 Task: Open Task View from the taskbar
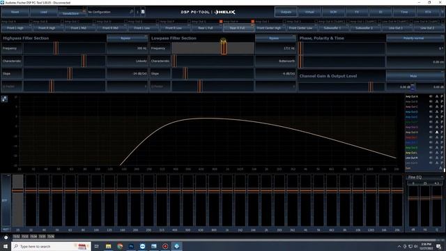96,246
